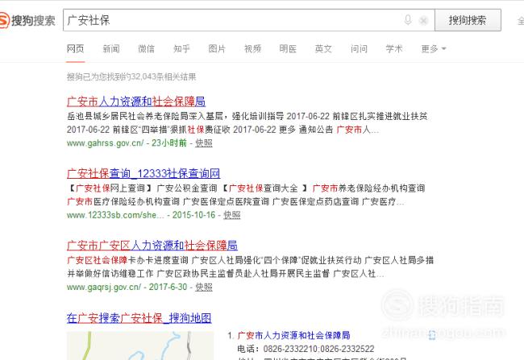Click the 2015-10-16 date text

point(193,215)
